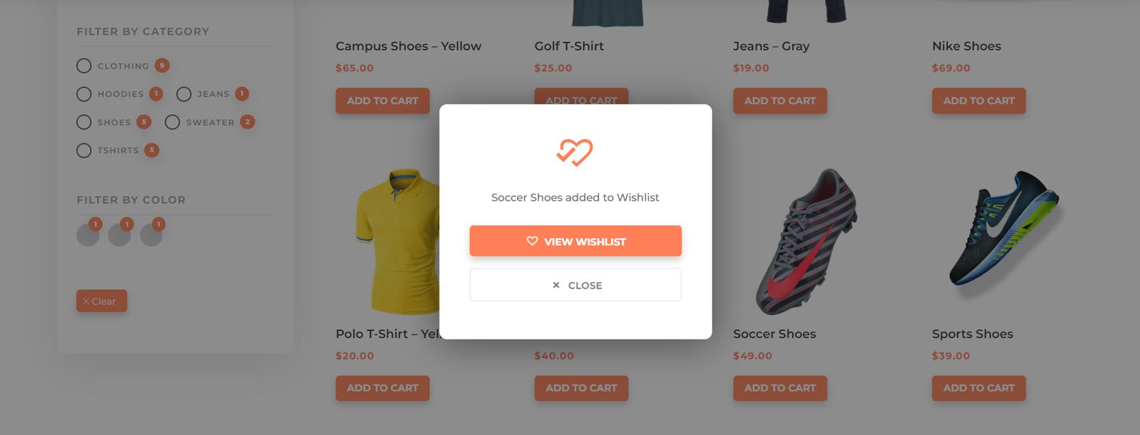Add Jeans – Gray to cart

pyautogui.click(x=779, y=101)
